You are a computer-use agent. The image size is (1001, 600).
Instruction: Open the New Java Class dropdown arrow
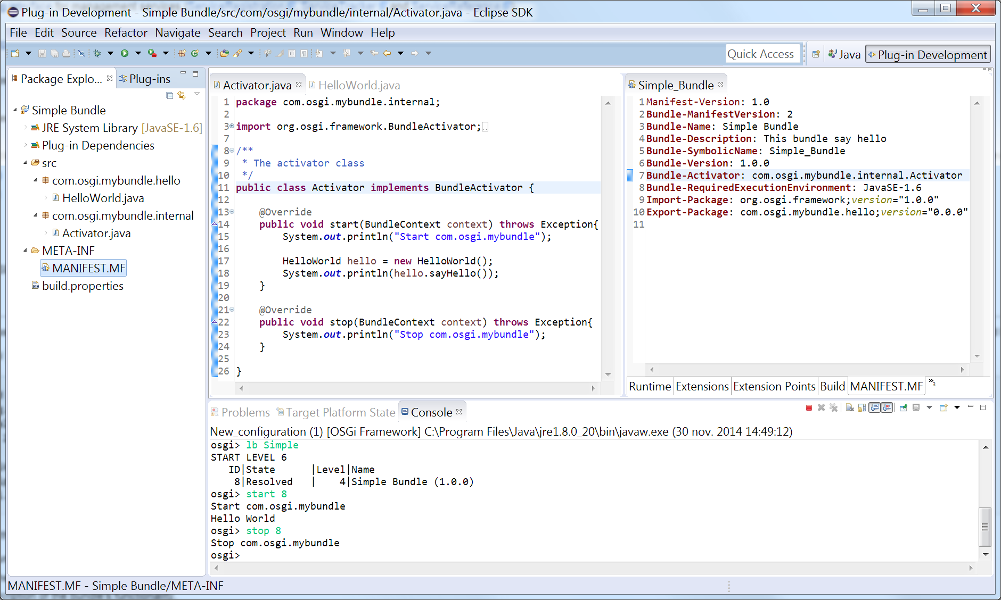click(x=208, y=53)
